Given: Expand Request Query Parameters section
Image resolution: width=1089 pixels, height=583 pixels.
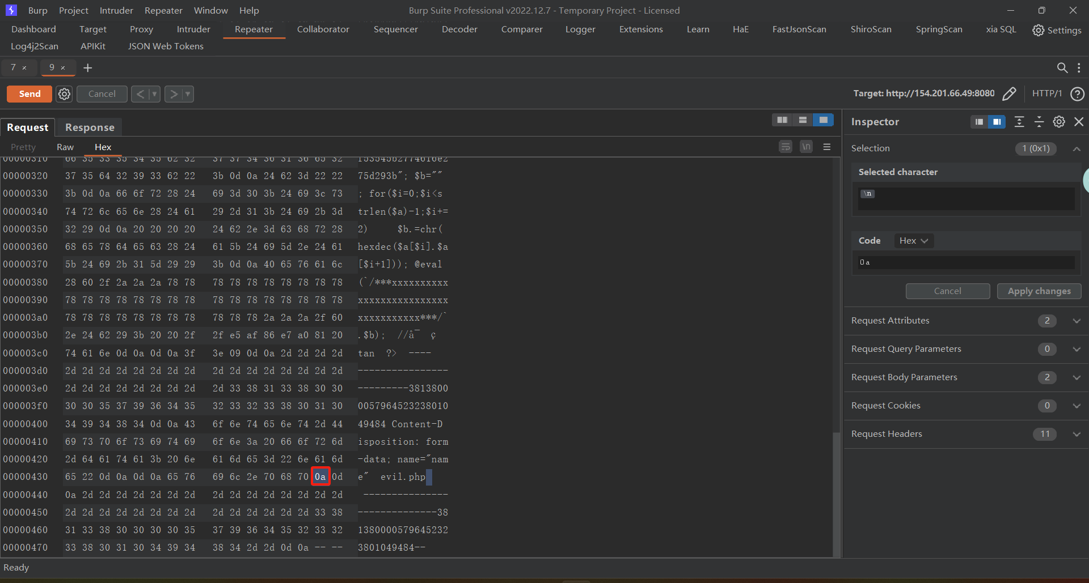Looking at the screenshot, I should tap(1077, 349).
